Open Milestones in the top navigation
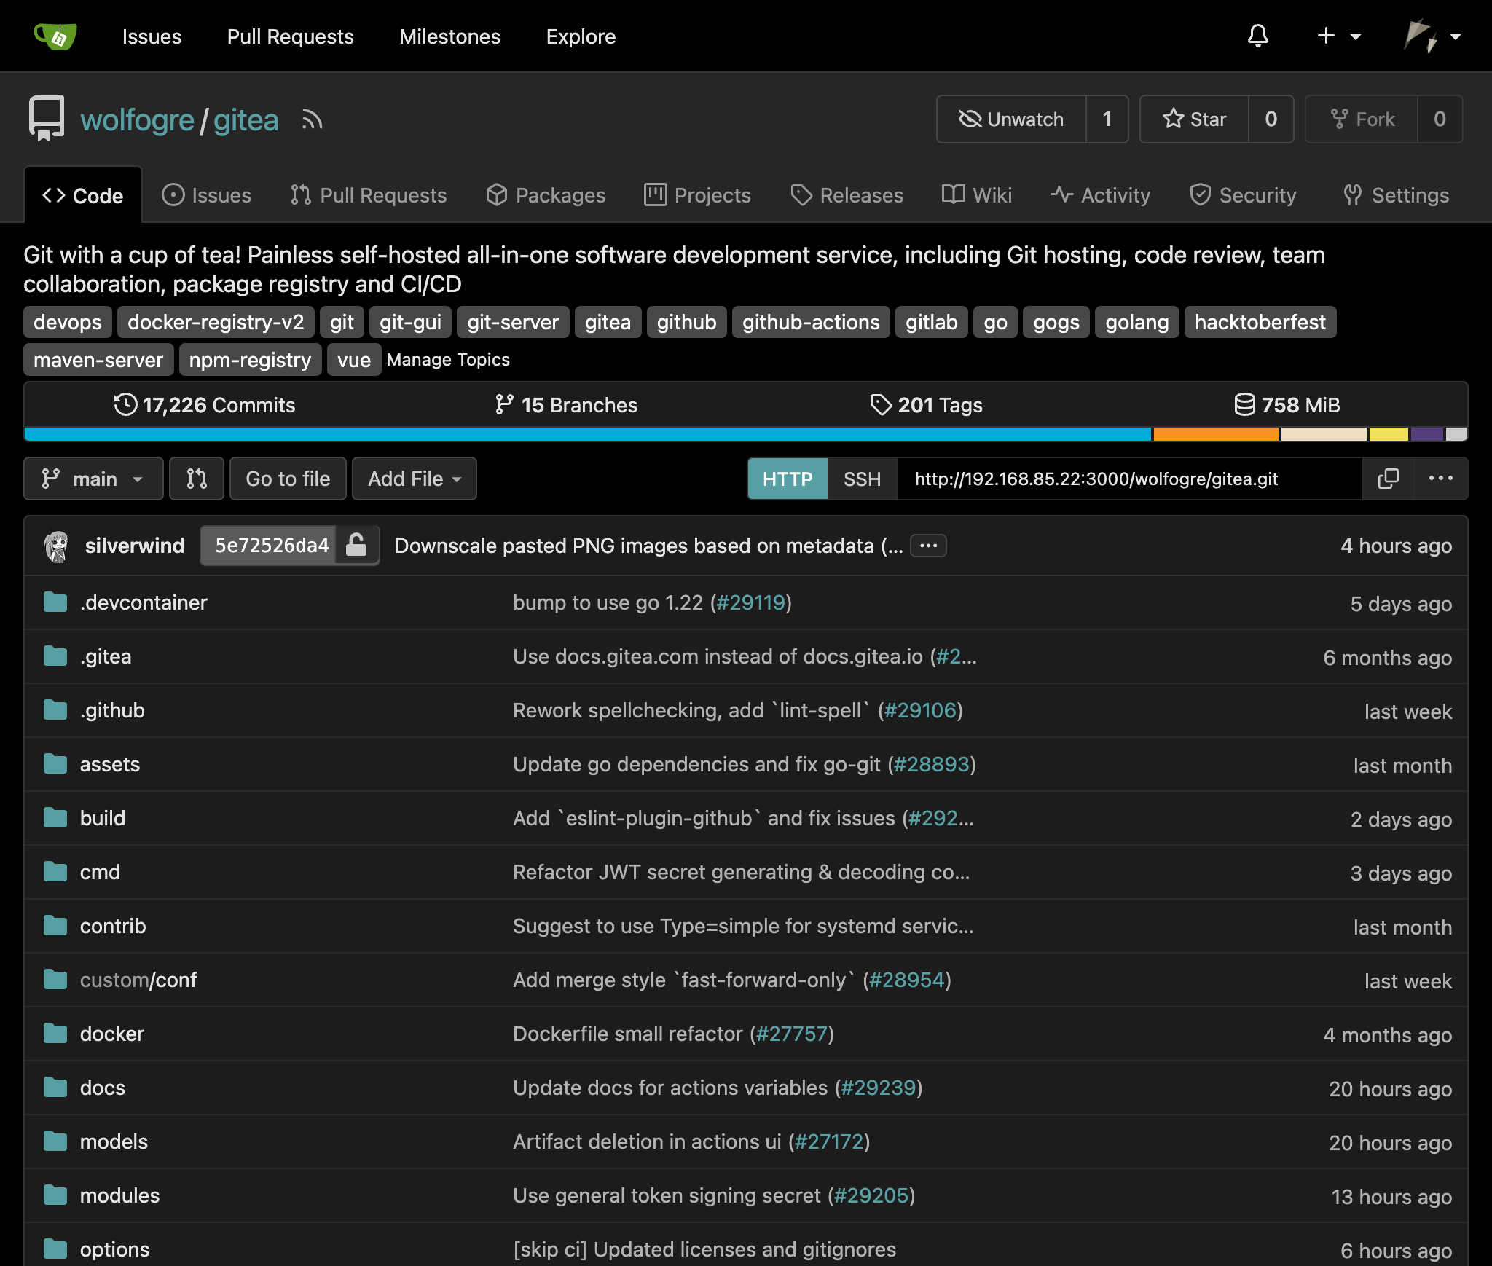 coord(450,36)
